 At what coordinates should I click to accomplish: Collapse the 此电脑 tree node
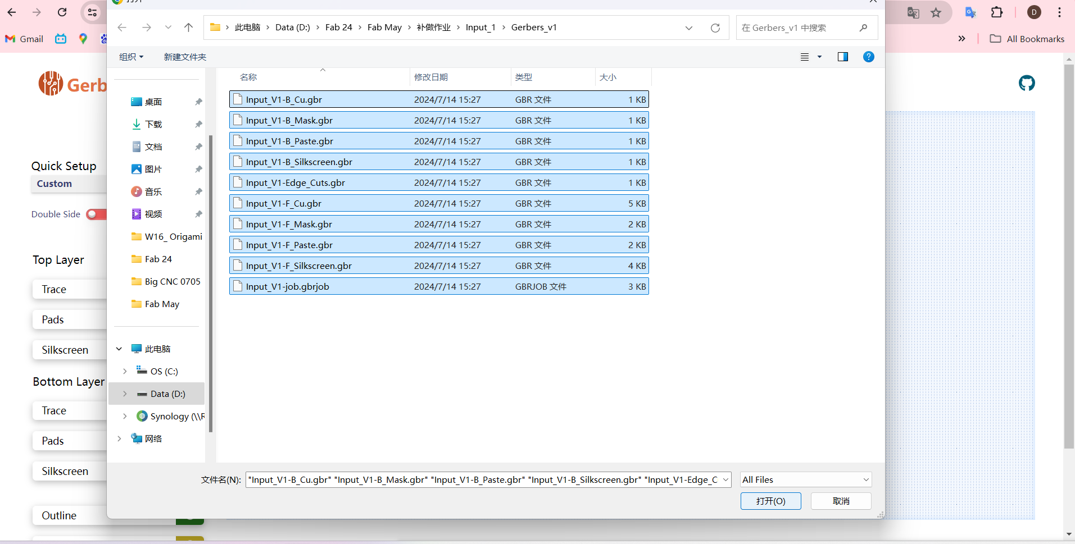[119, 349]
